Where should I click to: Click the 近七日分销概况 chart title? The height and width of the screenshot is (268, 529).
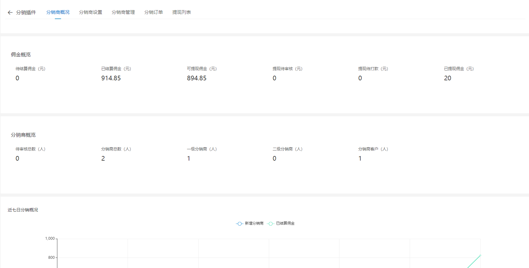pyautogui.click(x=23, y=210)
